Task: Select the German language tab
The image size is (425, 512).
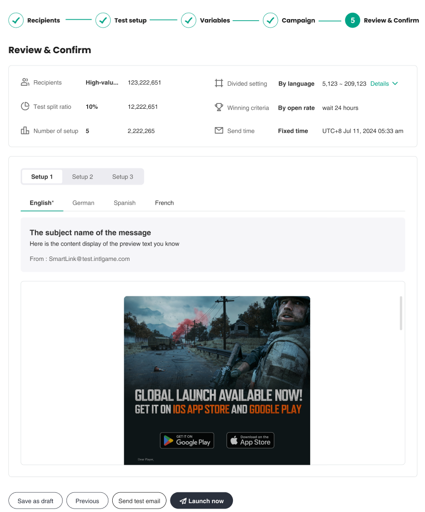Action: click(83, 203)
